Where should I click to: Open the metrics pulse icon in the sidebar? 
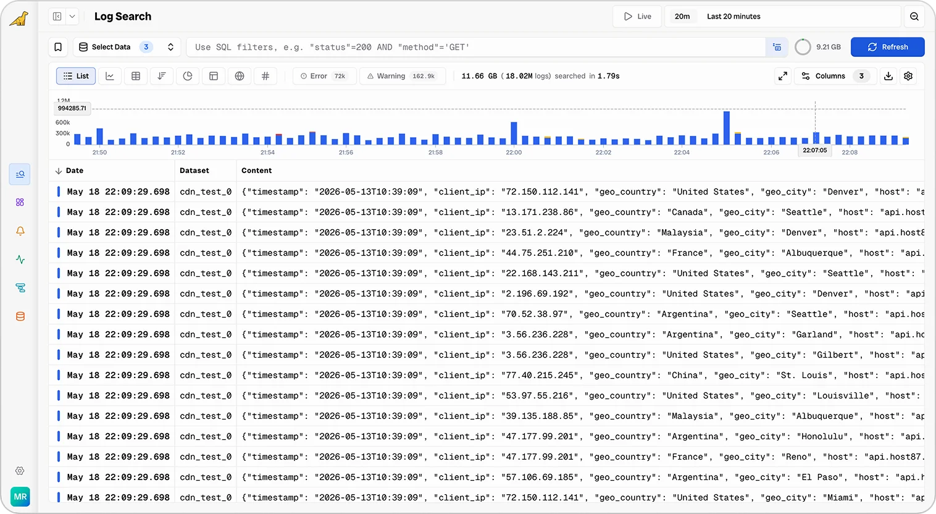click(x=20, y=259)
